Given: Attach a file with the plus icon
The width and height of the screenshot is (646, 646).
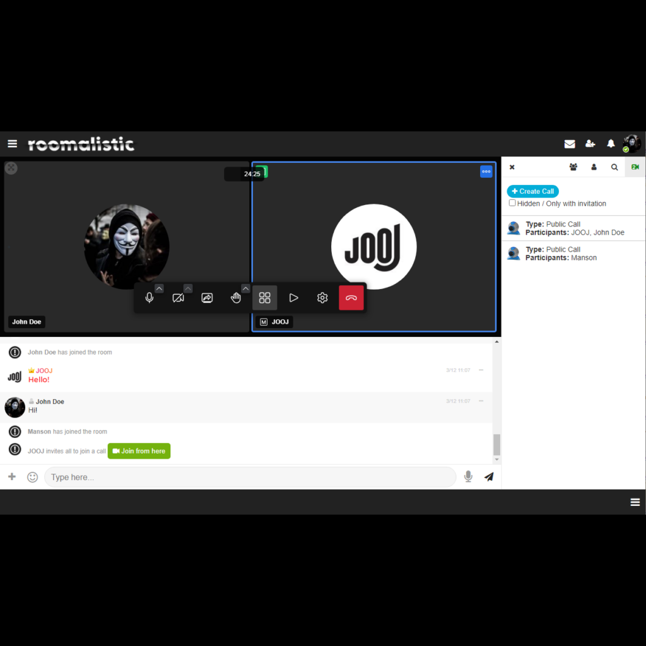Looking at the screenshot, I should tap(12, 477).
